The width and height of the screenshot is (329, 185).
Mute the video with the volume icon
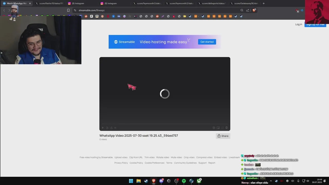pyautogui.click(x=115, y=128)
